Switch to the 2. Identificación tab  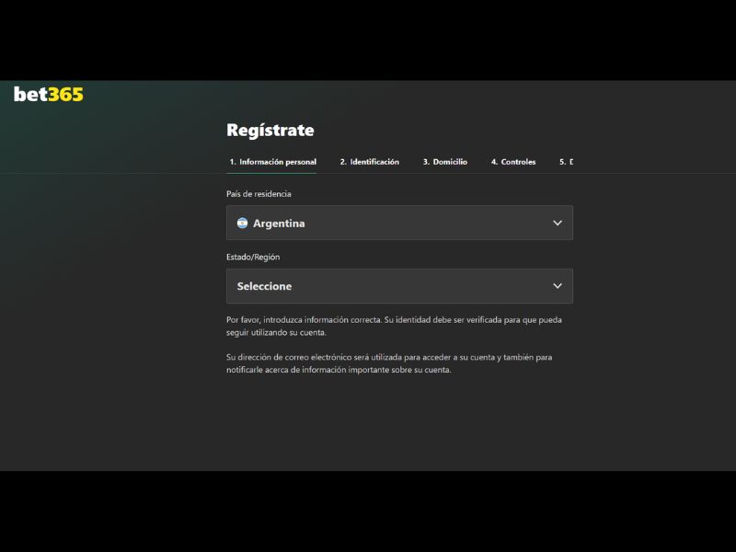pos(370,162)
